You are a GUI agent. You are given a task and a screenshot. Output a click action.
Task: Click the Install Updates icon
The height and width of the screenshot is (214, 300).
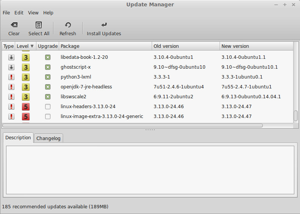[x=104, y=25]
